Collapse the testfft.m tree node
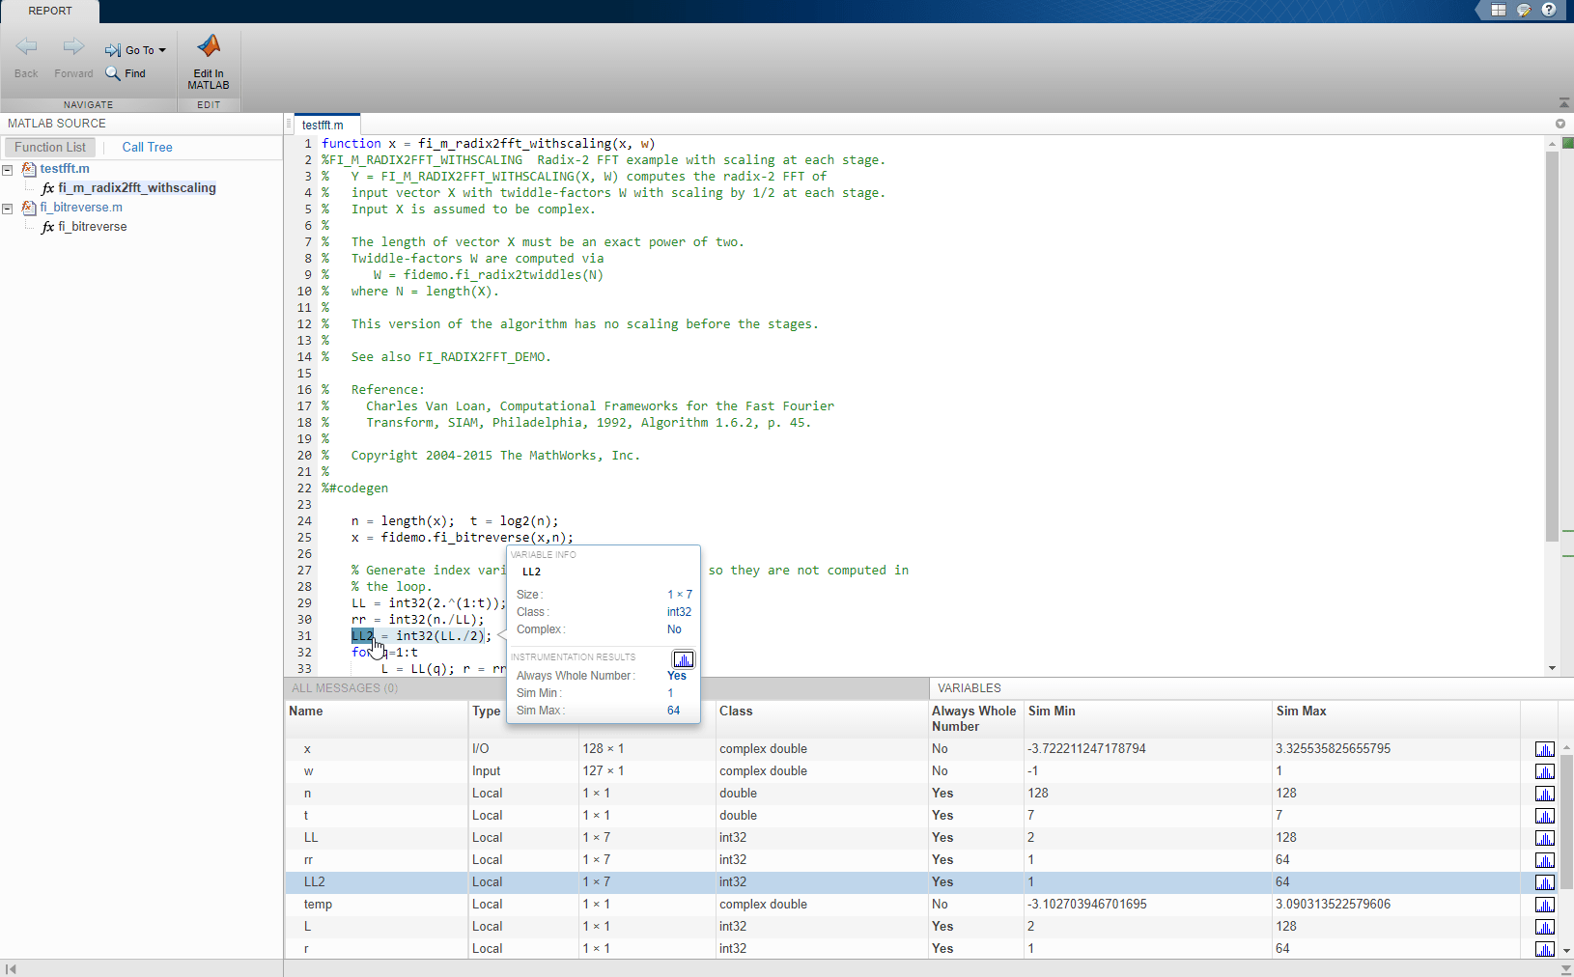1574x977 pixels. click(x=7, y=169)
